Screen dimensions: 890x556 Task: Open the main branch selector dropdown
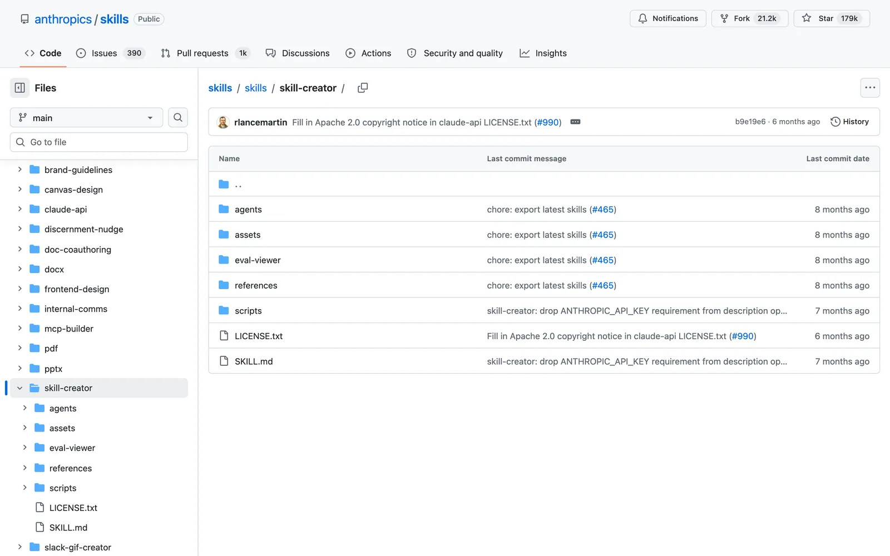pos(86,117)
